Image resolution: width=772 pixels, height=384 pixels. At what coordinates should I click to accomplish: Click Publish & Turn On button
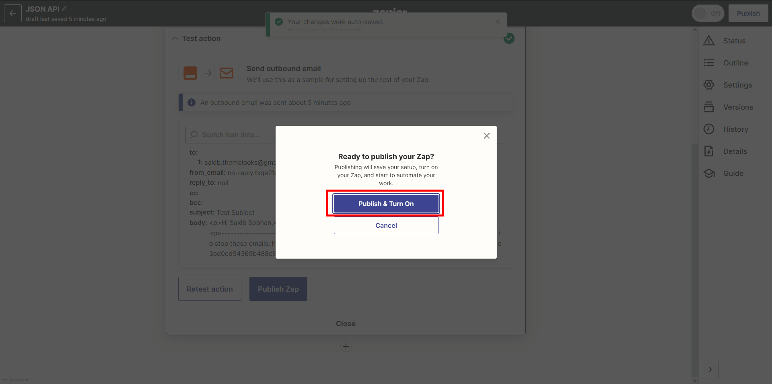[386, 204]
